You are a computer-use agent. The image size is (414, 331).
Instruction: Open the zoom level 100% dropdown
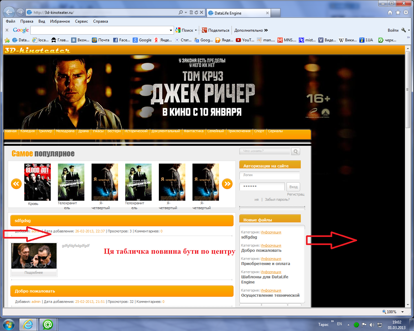tap(402, 312)
